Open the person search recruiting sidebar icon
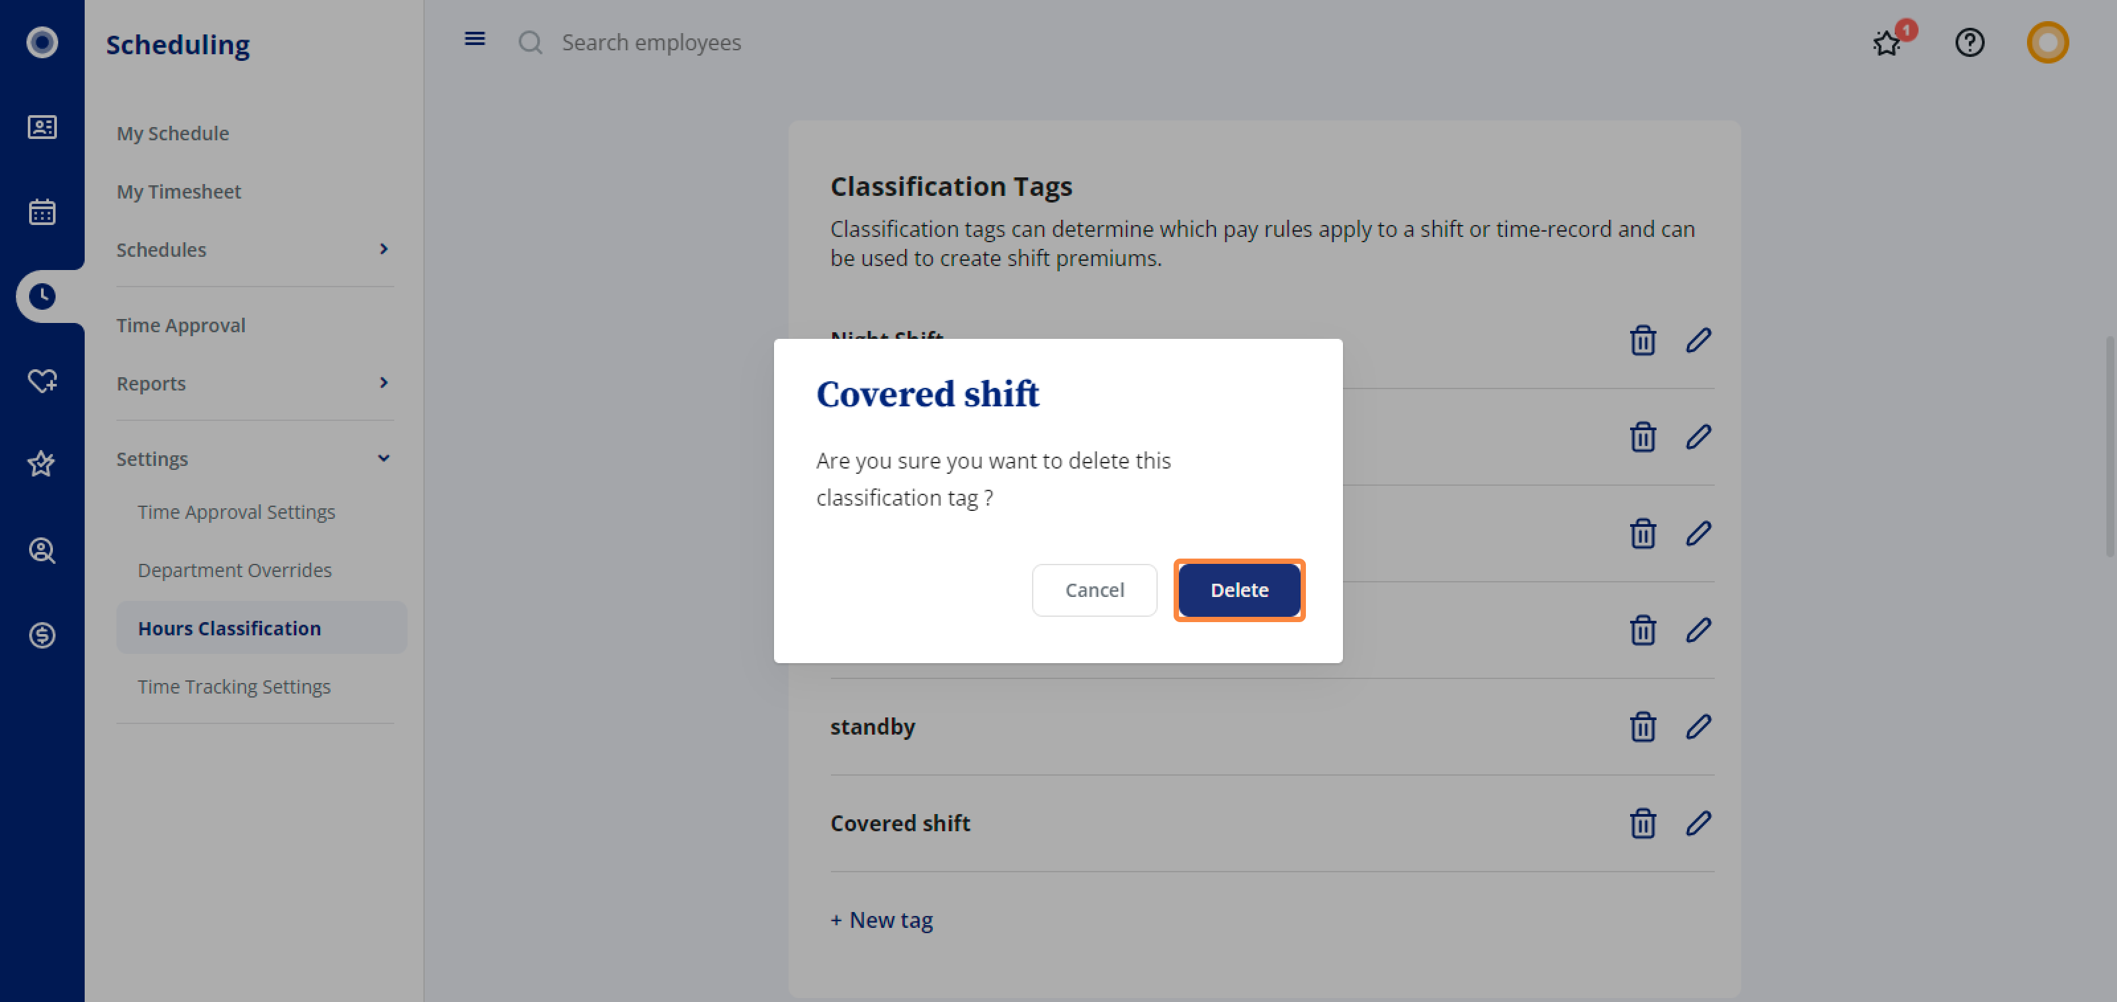 coord(42,549)
